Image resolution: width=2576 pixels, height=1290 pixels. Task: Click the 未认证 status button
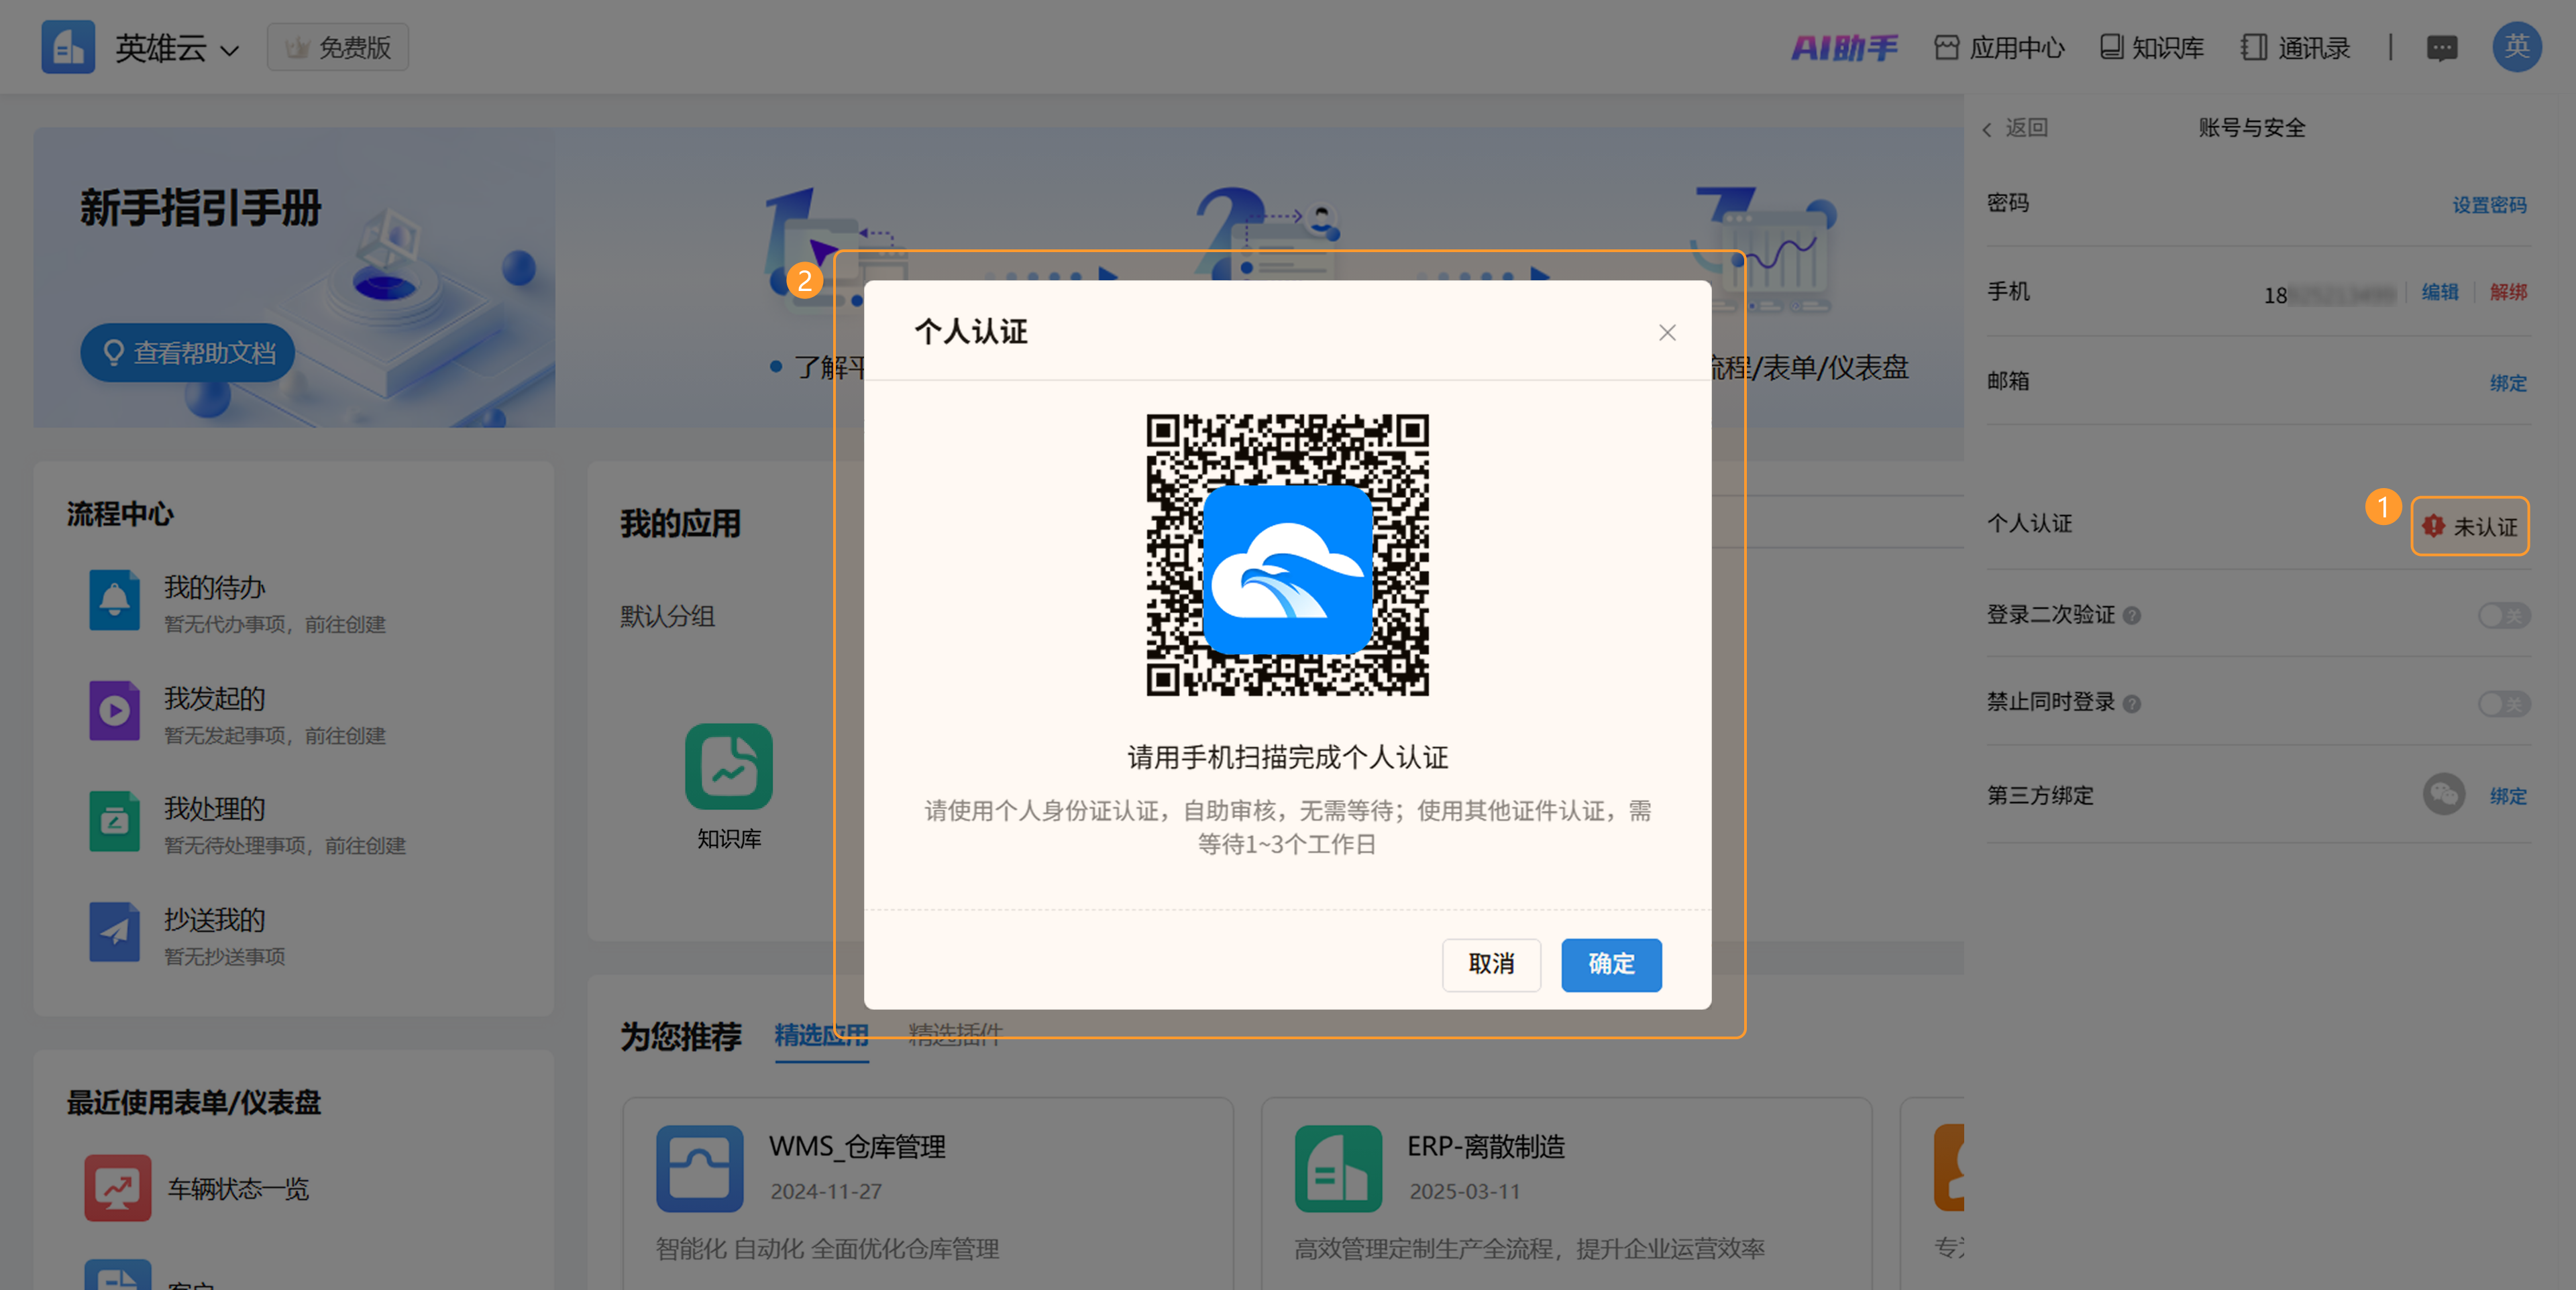2469,526
